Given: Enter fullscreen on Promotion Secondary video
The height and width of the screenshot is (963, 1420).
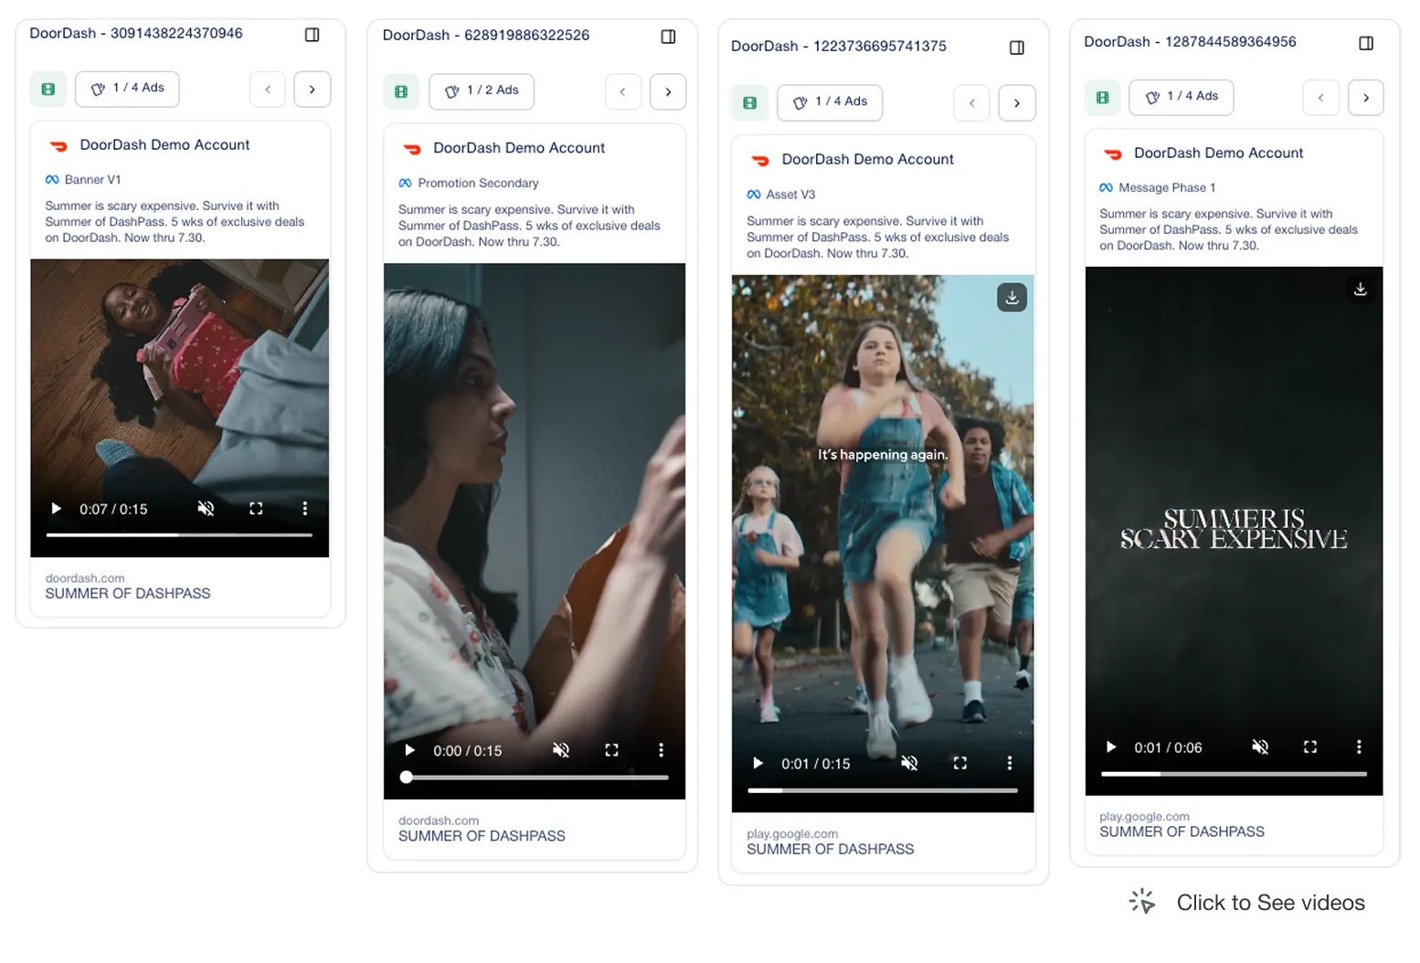Looking at the screenshot, I should point(611,750).
